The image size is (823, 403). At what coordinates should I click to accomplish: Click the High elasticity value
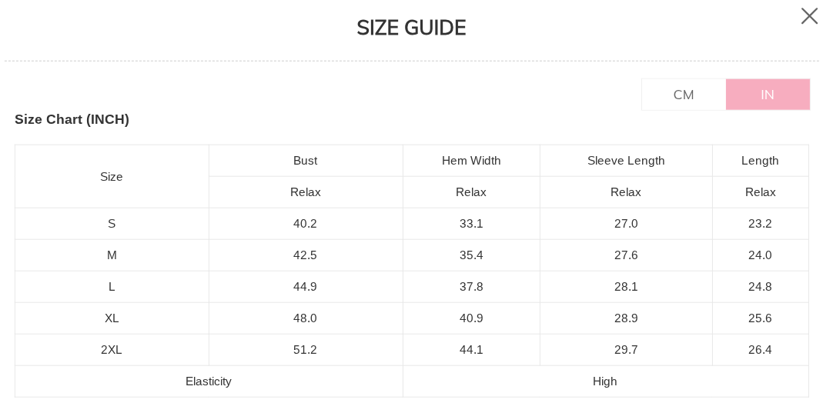coord(605,381)
